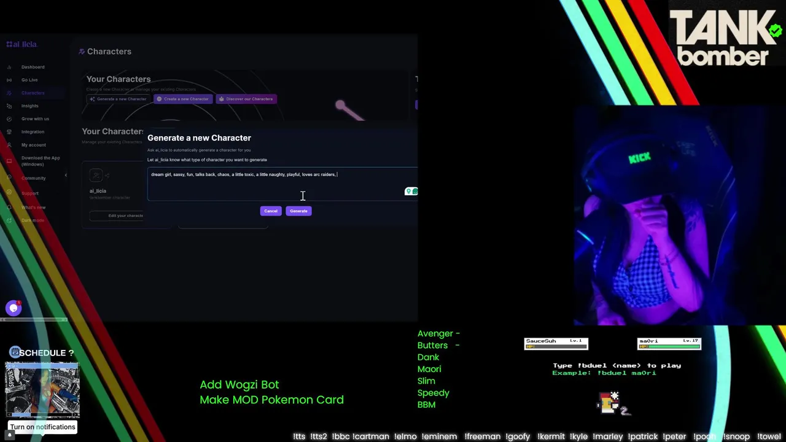Screen dimensions: 786x442
Task: Click Turn on notifications
Action: point(42,427)
